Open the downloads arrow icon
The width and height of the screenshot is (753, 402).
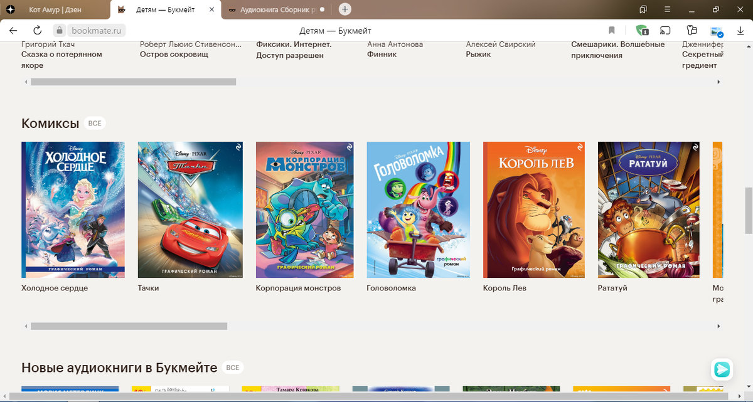tap(740, 30)
